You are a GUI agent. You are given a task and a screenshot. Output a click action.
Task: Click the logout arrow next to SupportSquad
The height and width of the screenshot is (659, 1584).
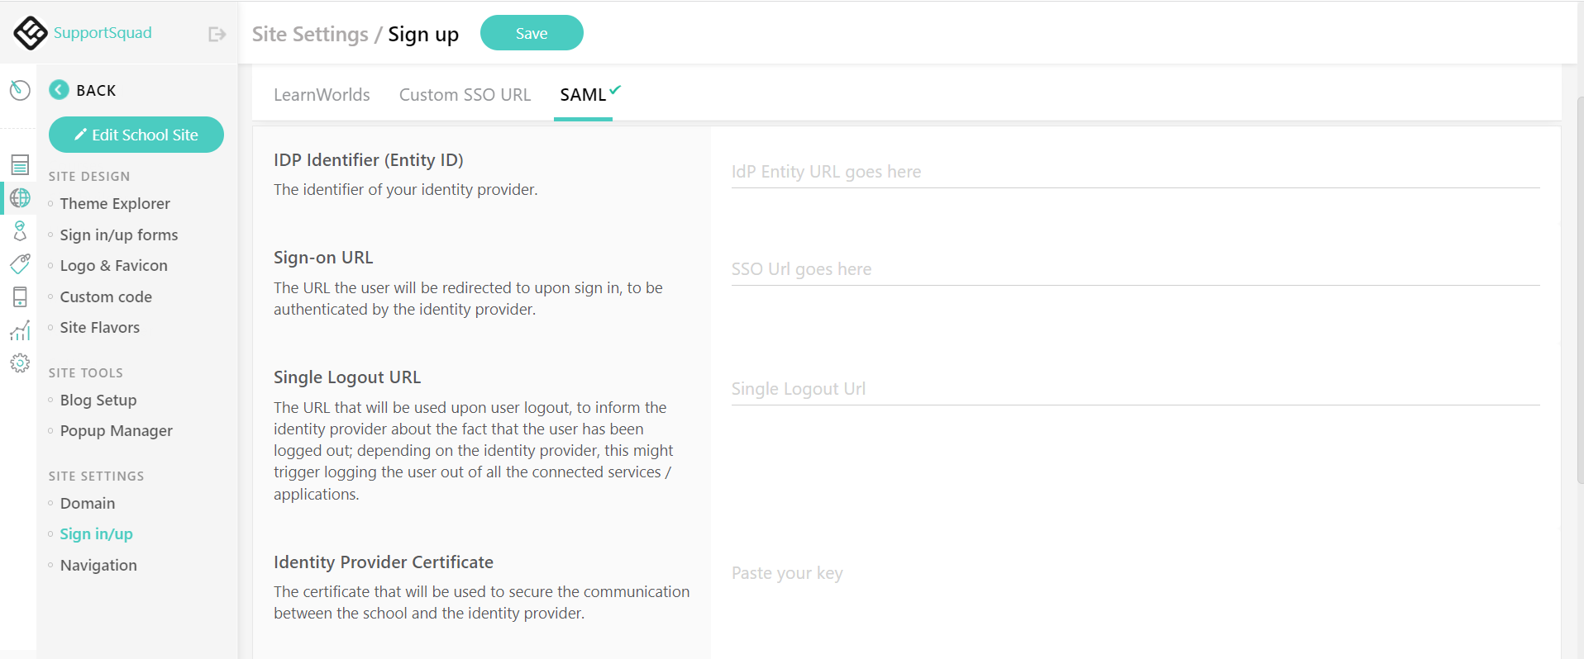click(x=215, y=35)
